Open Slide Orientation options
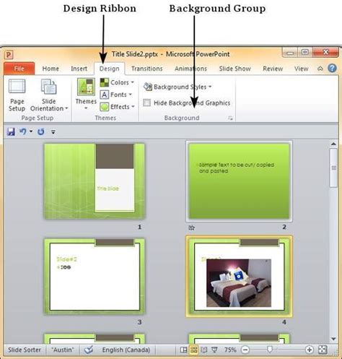This screenshot has width=342, height=359. (x=49, y=95)
